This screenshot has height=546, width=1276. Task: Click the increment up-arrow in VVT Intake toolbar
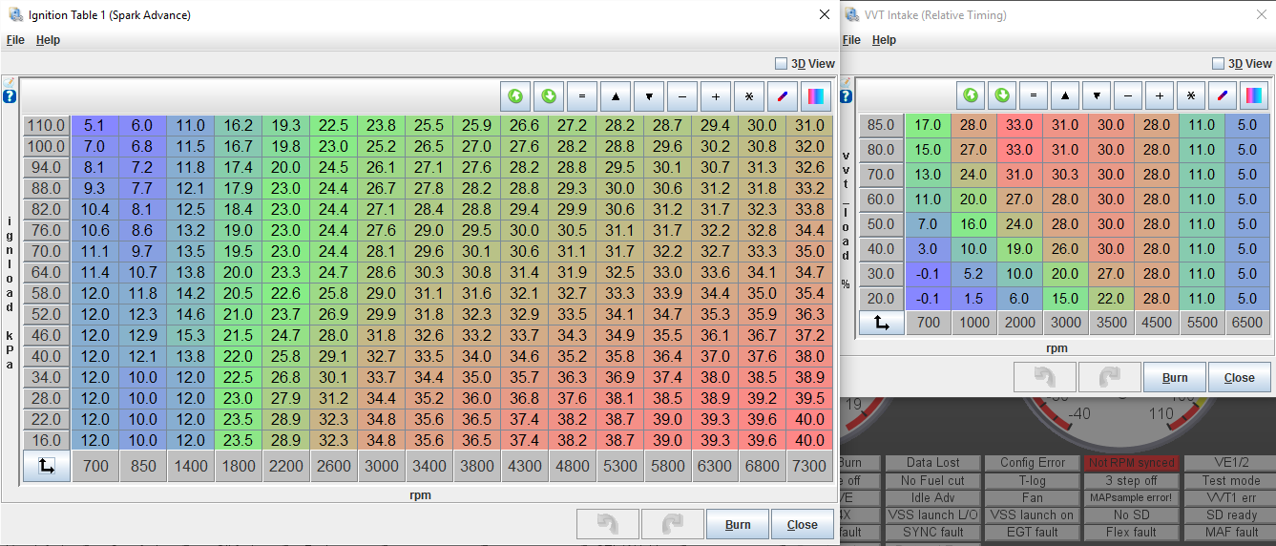coord(1065,95)
